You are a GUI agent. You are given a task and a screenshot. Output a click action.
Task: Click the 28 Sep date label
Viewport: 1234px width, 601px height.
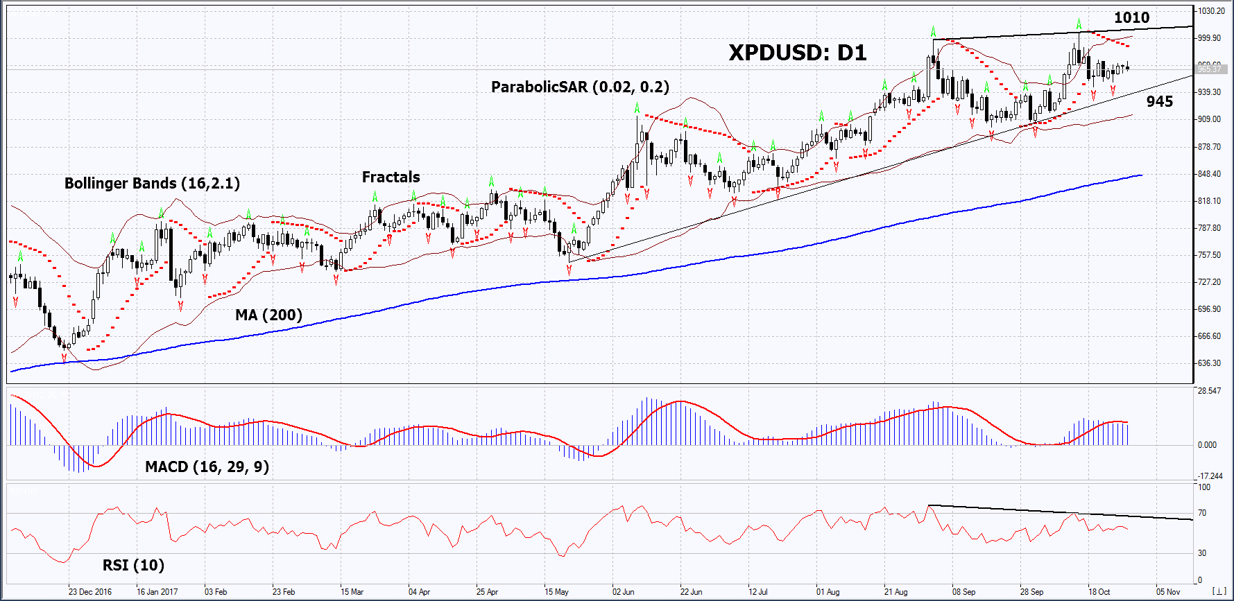click(1031, 592)
